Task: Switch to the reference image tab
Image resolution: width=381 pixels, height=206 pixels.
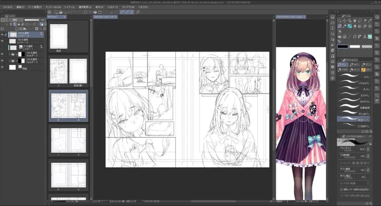Action: click(x=291, y=17)
